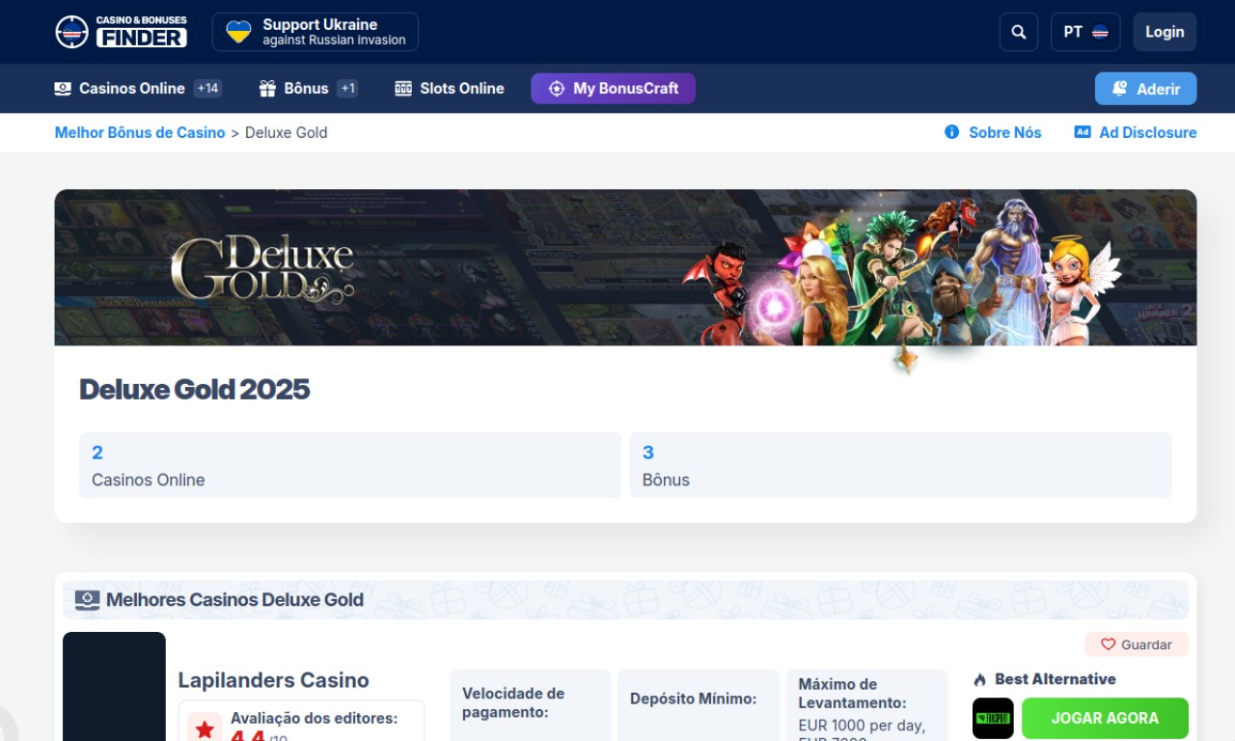Expand the +1 Bônus badge
Viewport: 1235px width, 741px height.
[x=347, y=89]
